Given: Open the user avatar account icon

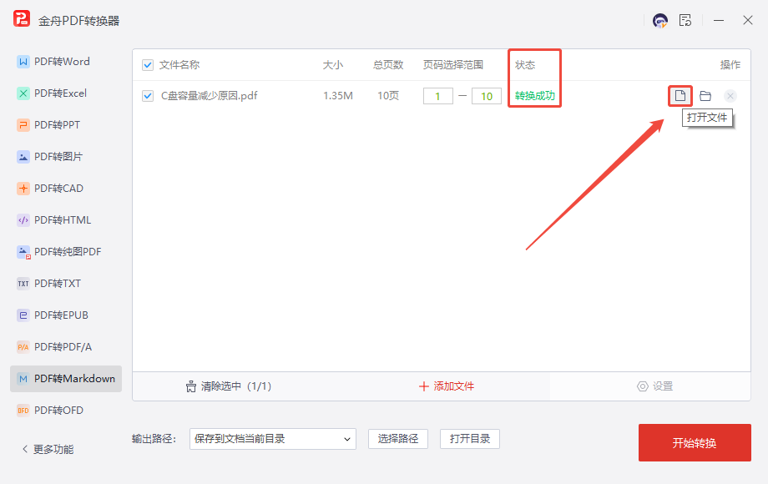Looking at the screenshot, I should 660,21.
